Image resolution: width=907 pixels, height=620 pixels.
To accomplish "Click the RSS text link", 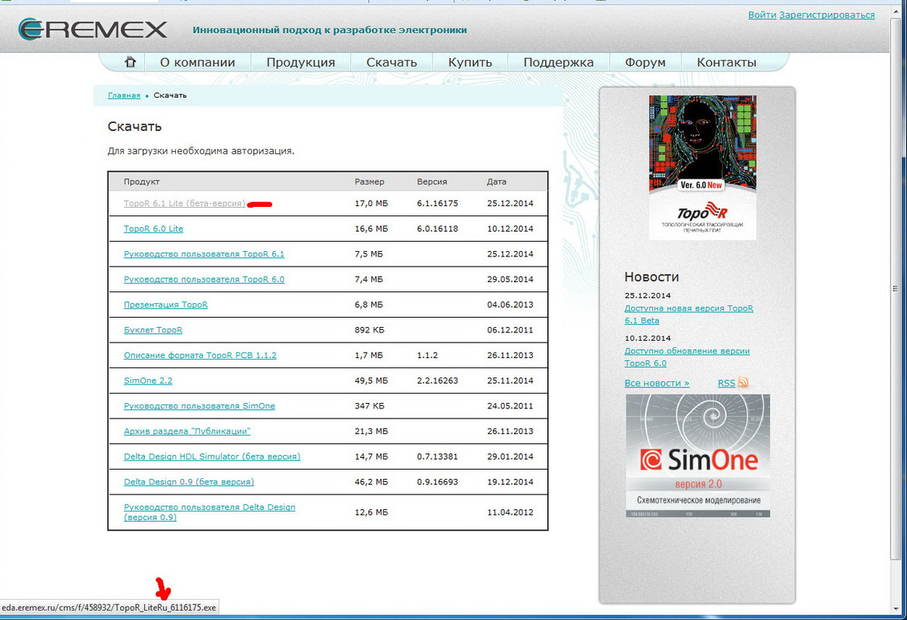I will pyautogui.click(x=726, y=383).
